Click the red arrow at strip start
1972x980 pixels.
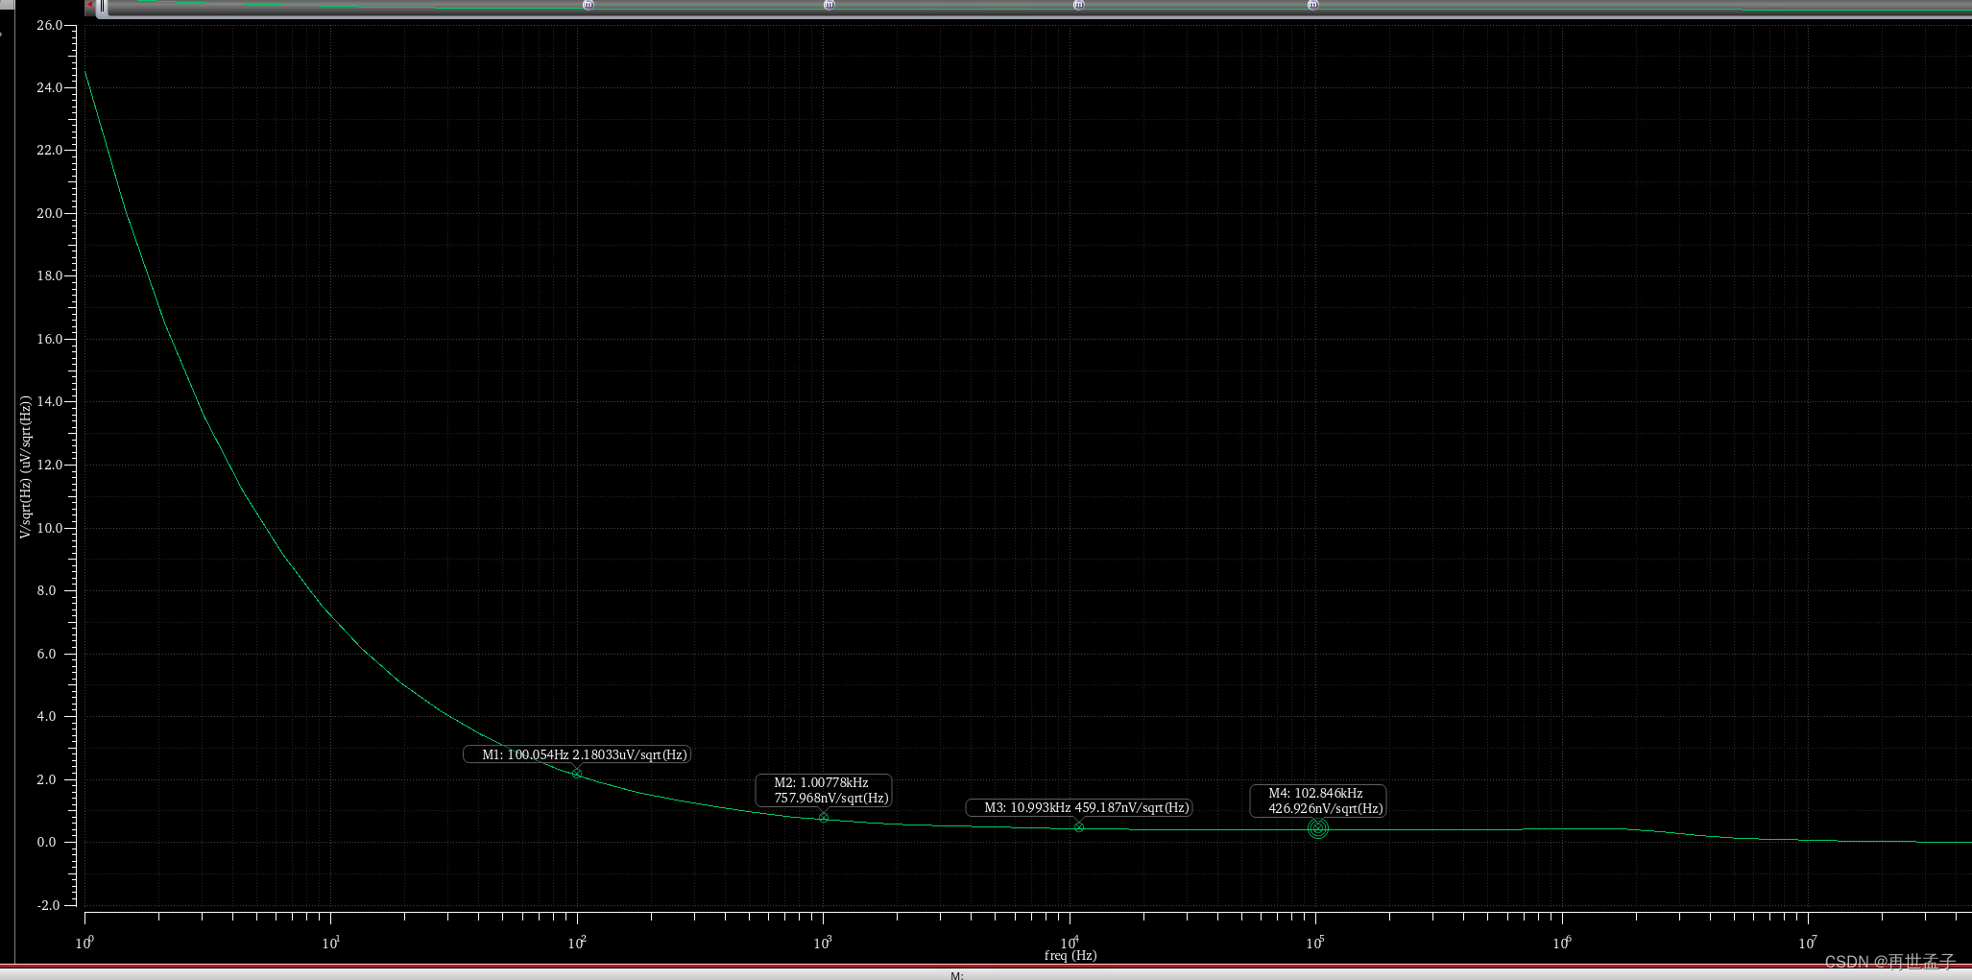click(x=89, y=5)
